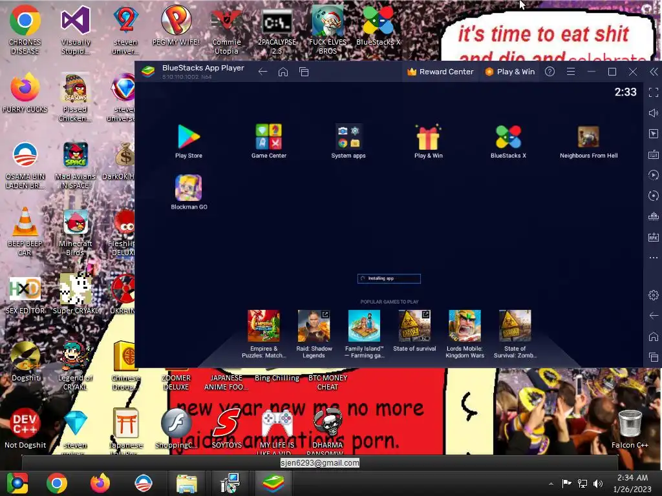This screenshot has width=662, height=496.
Task: Open PEG MY WIFE! desktop icon
Action: tap(176, 25)
